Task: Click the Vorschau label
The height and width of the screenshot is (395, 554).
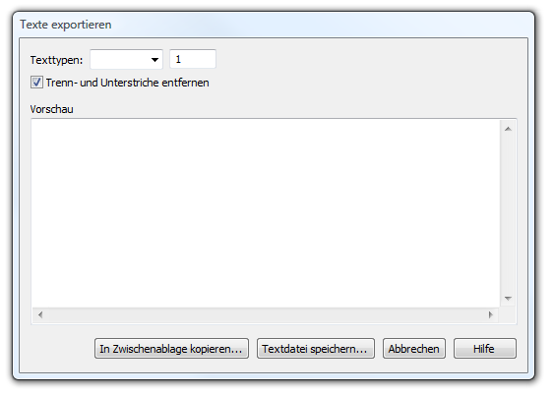Action: (51, 109)
